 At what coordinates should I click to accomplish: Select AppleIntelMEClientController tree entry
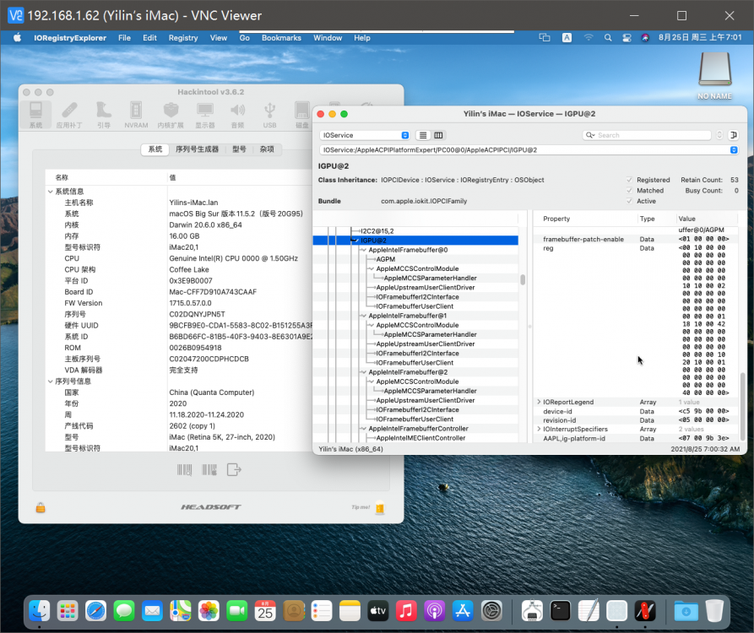[x=420, y=438]
